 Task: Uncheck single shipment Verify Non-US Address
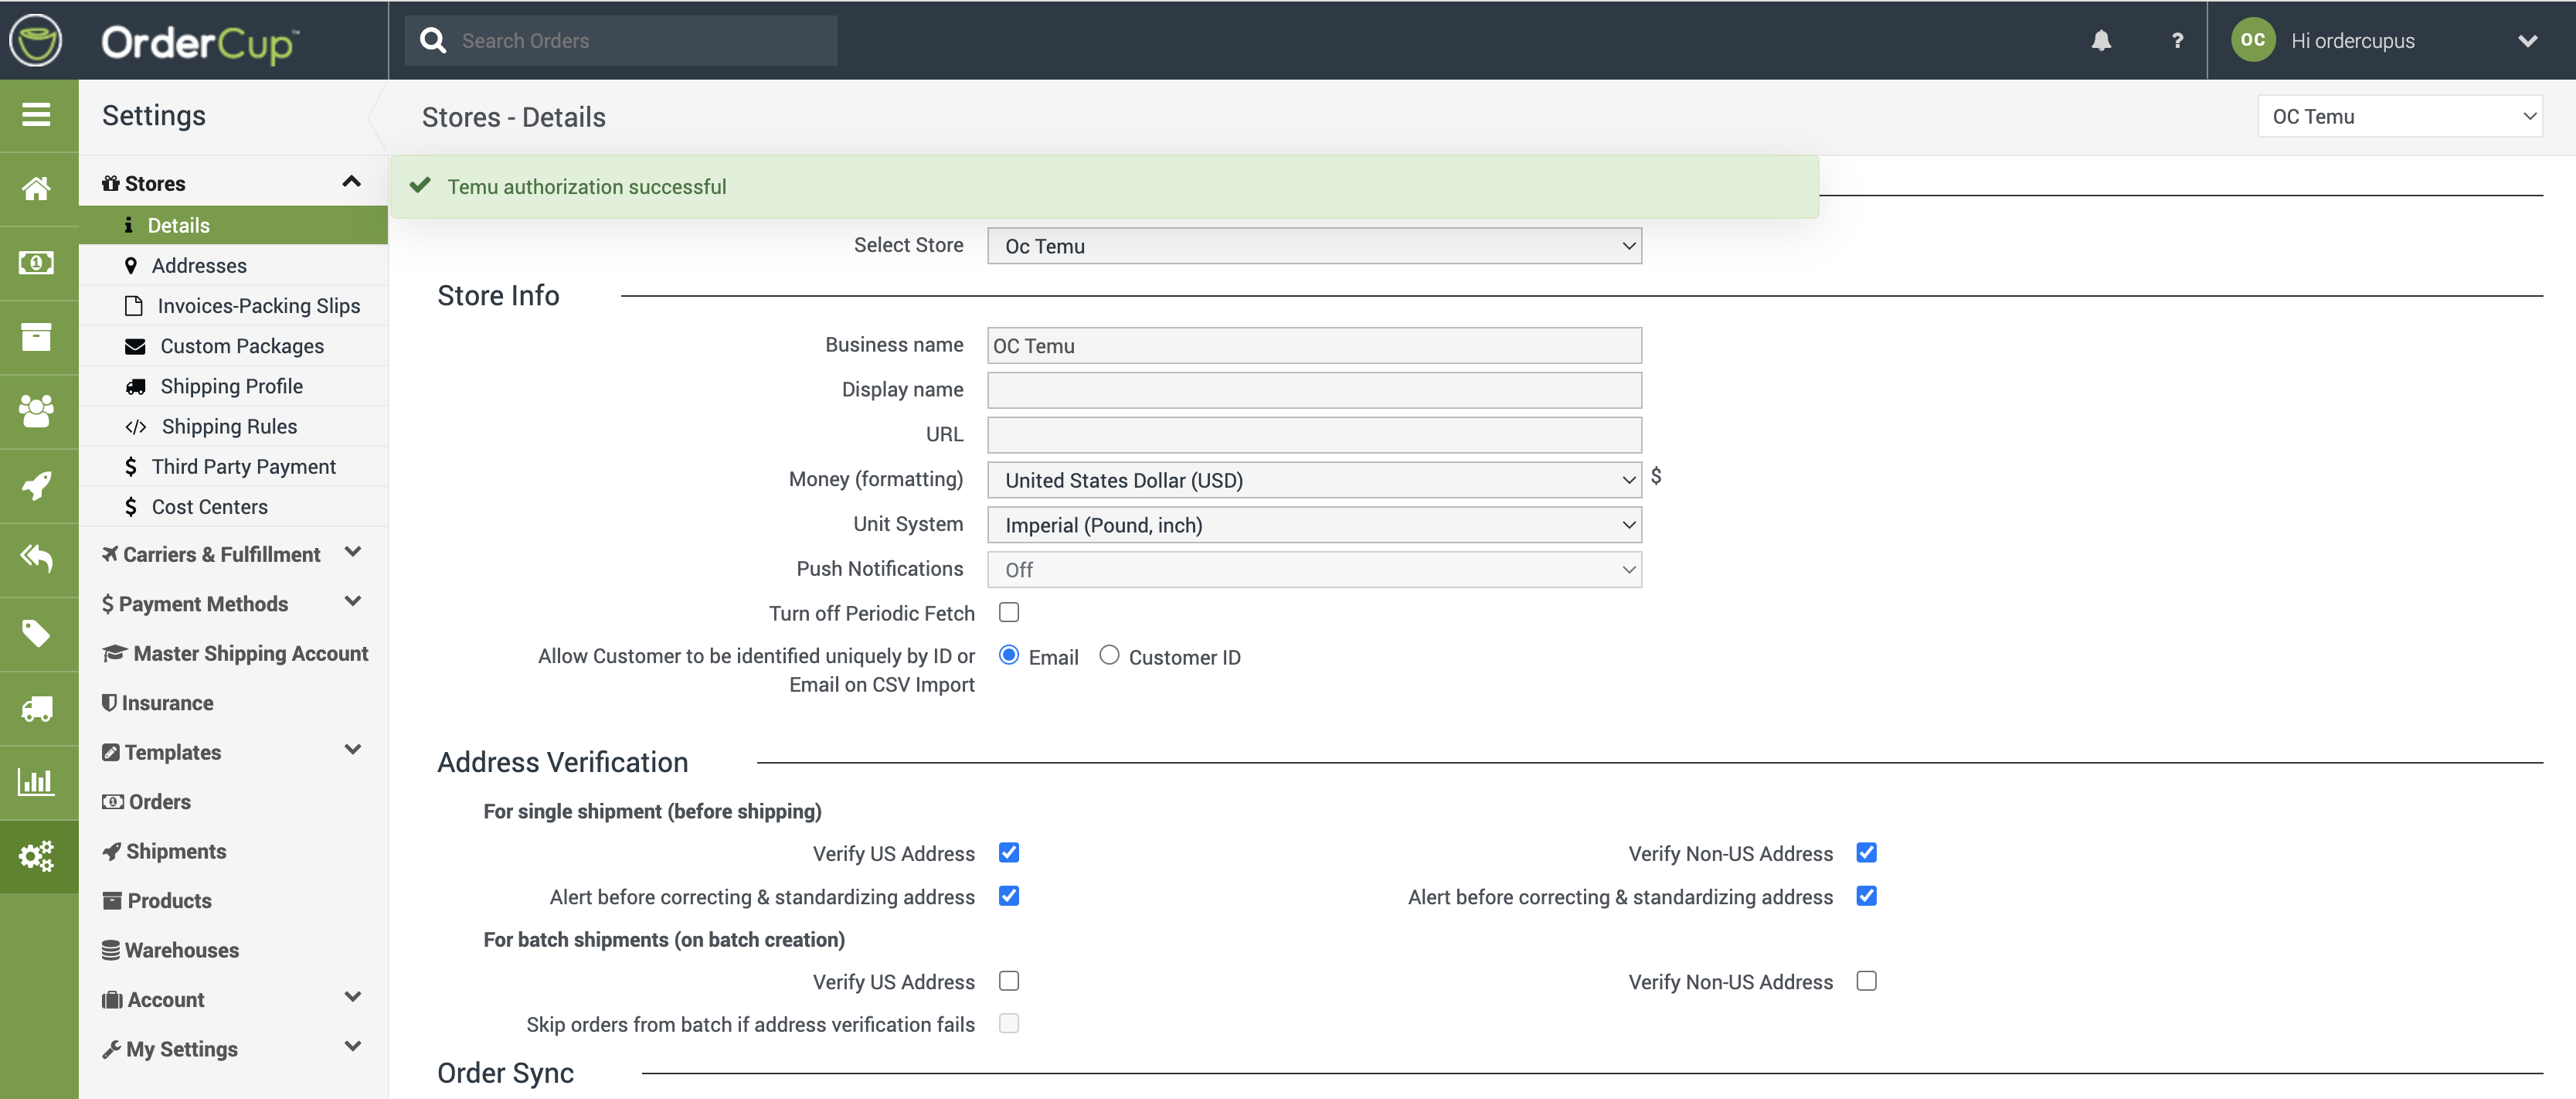pos(1866,852)
